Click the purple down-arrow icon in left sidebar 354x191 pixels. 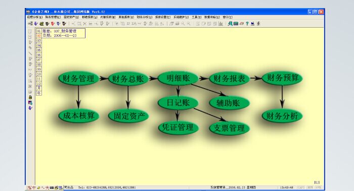click(30, 108)
